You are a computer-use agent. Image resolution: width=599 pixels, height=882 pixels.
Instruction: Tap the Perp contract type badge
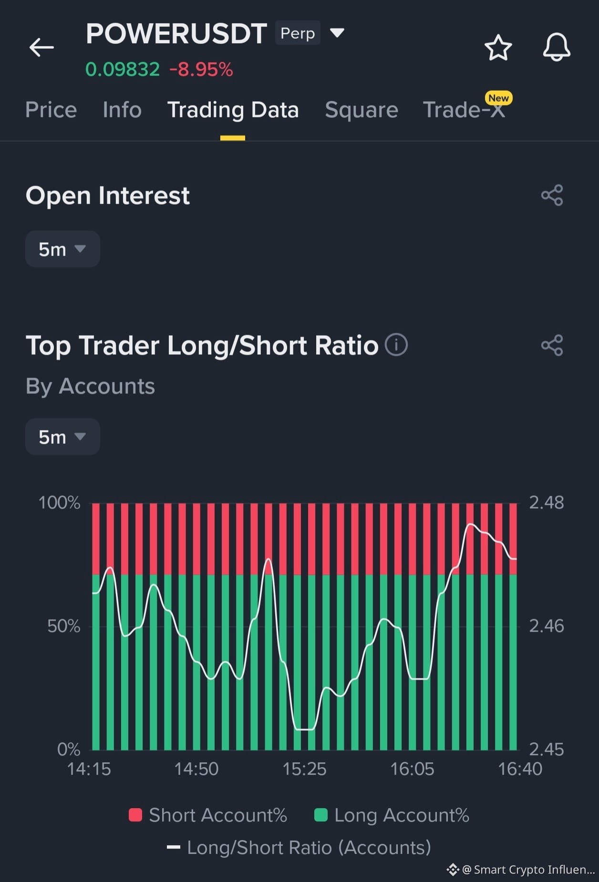[x=298, y=33]
